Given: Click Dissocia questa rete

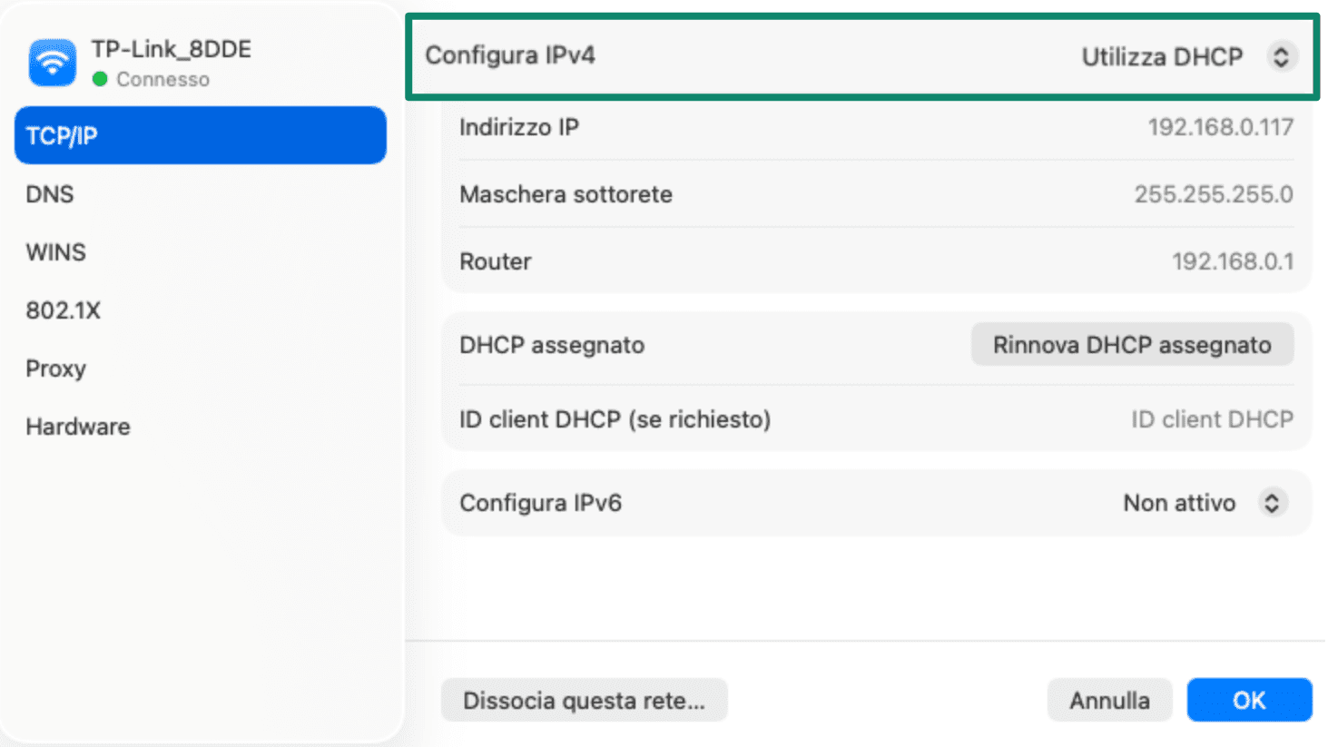Looking at the screenshot, I should pyautogui.click(x=584, y=699).
